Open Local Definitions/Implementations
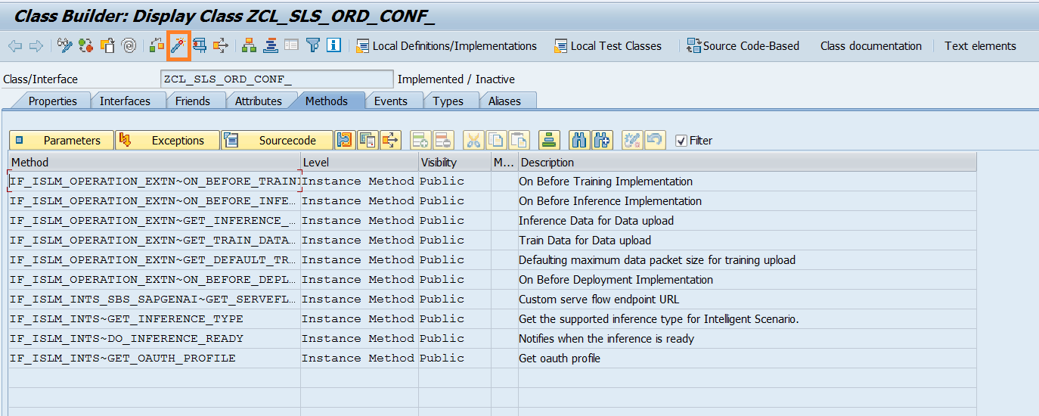Screen dimensions: 1039x416 tap(446, 46)
